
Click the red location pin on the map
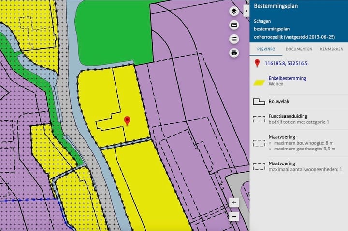127,121
